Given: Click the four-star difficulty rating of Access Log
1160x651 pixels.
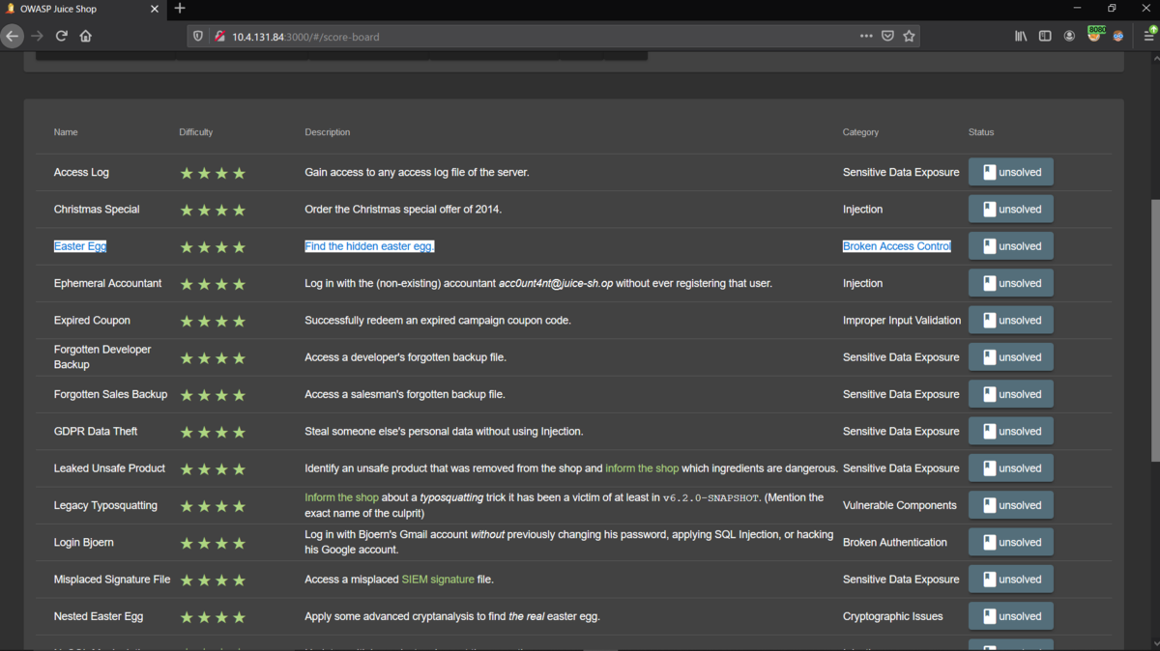Looking at the screenshot, I should tap(213, 173).
